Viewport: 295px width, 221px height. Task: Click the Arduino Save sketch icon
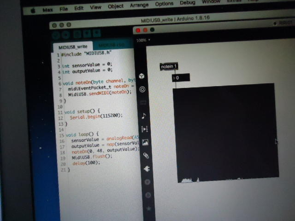[97, 34]
